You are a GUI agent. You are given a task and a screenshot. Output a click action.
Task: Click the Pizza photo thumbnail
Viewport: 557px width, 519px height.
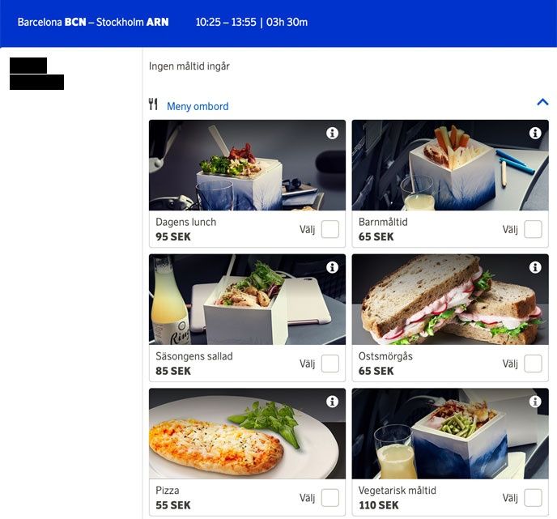(x=247, y=433)
